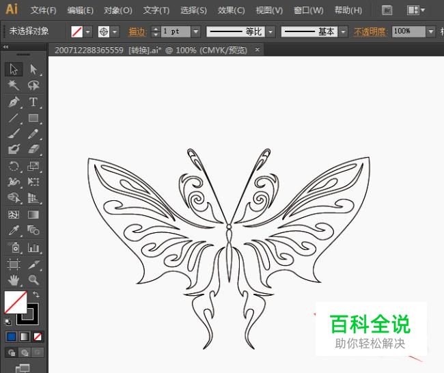Screen dimensions: 444x373
Task: Click the 描边 stroke panel link
Action: pos(137,31)
